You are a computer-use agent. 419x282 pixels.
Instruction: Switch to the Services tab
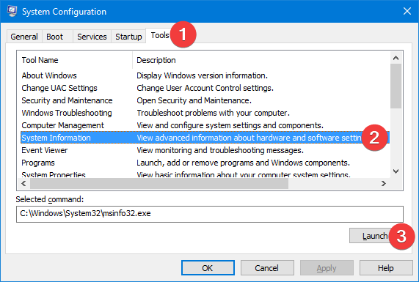click(x=92, y=37)
